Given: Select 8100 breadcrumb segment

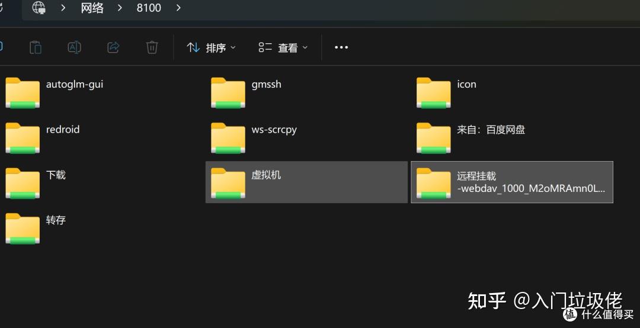Looking at the screenshot, I should [x=149, y=8].
